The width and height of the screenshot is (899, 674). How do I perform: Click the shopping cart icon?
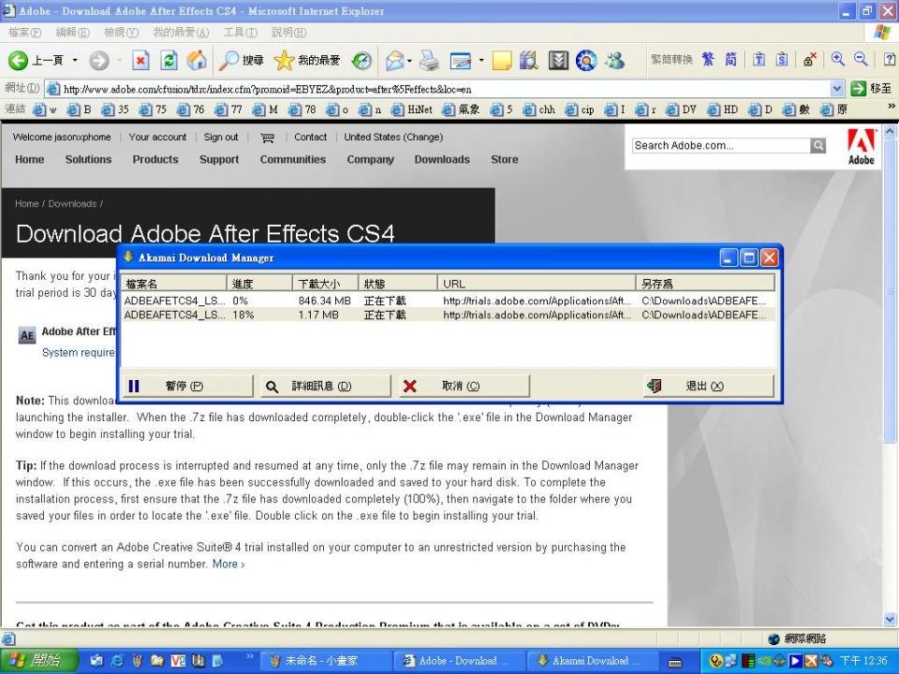[x=266, y=138]
